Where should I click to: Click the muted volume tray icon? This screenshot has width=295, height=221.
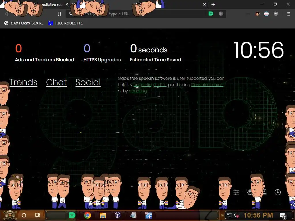click(236, 215)
